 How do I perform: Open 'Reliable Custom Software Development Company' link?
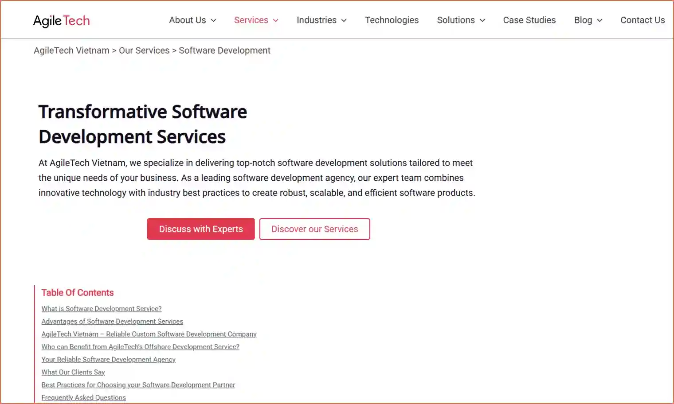click(x=149, y=334)
